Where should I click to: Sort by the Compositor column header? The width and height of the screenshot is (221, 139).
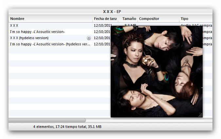(158, 19)
